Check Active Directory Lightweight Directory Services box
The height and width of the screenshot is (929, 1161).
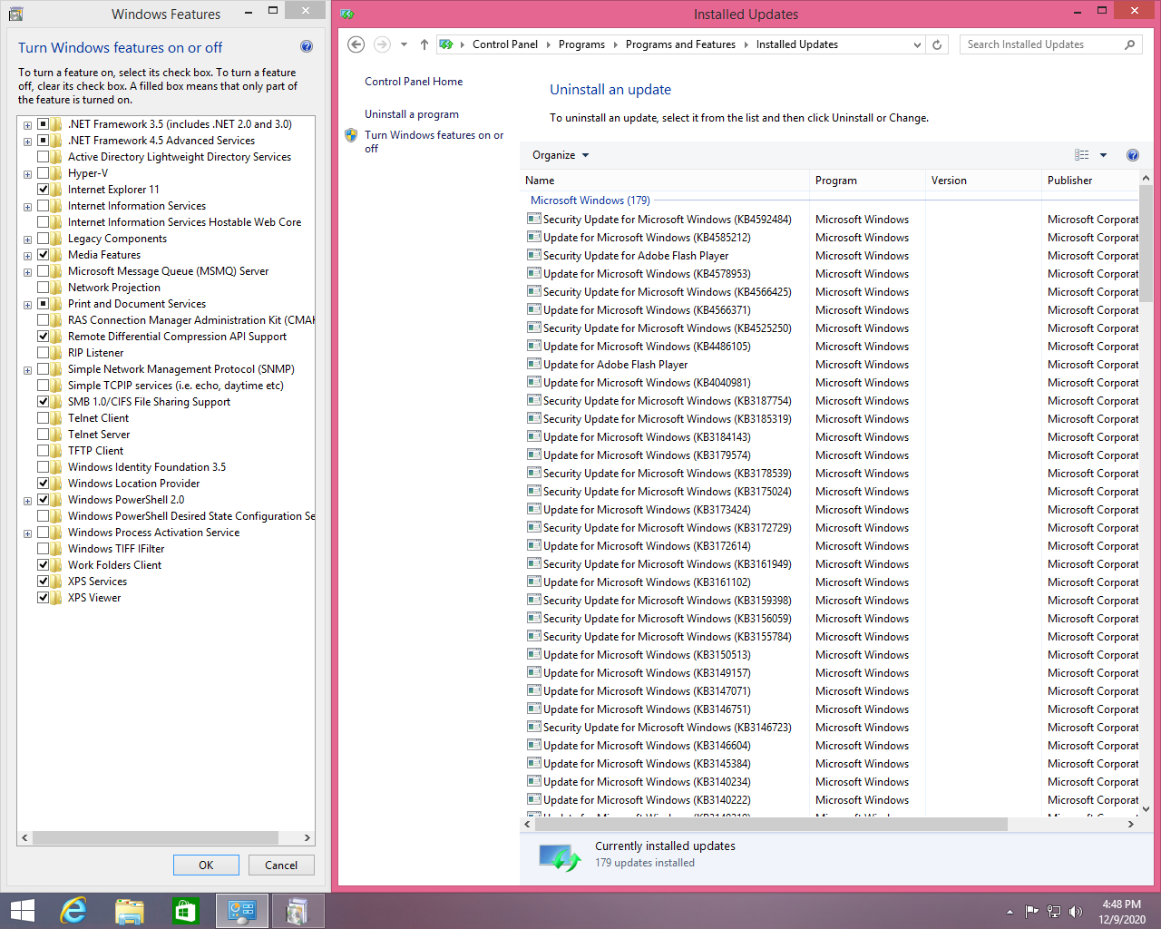click(43, 157)
